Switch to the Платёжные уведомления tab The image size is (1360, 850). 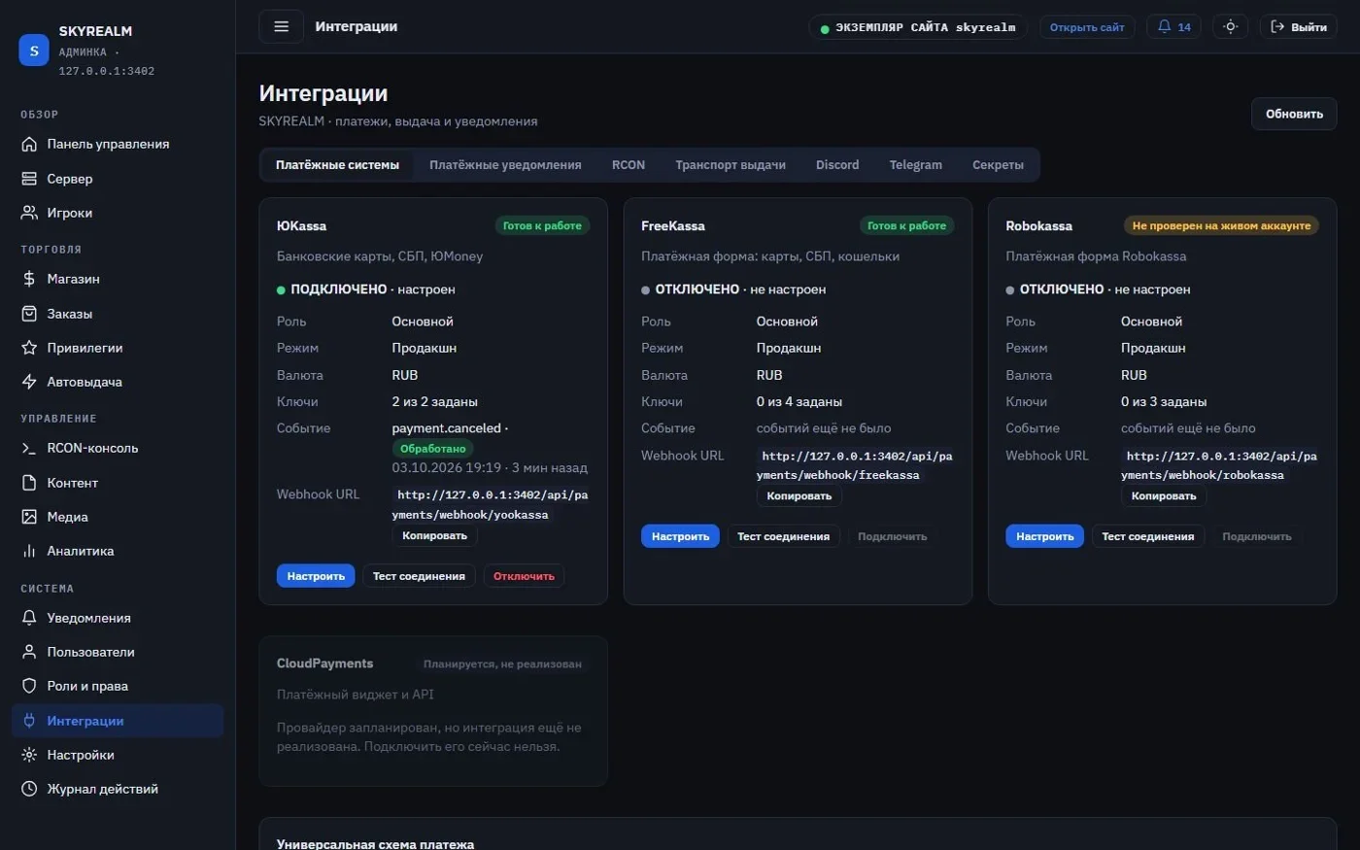coord(505,165)
